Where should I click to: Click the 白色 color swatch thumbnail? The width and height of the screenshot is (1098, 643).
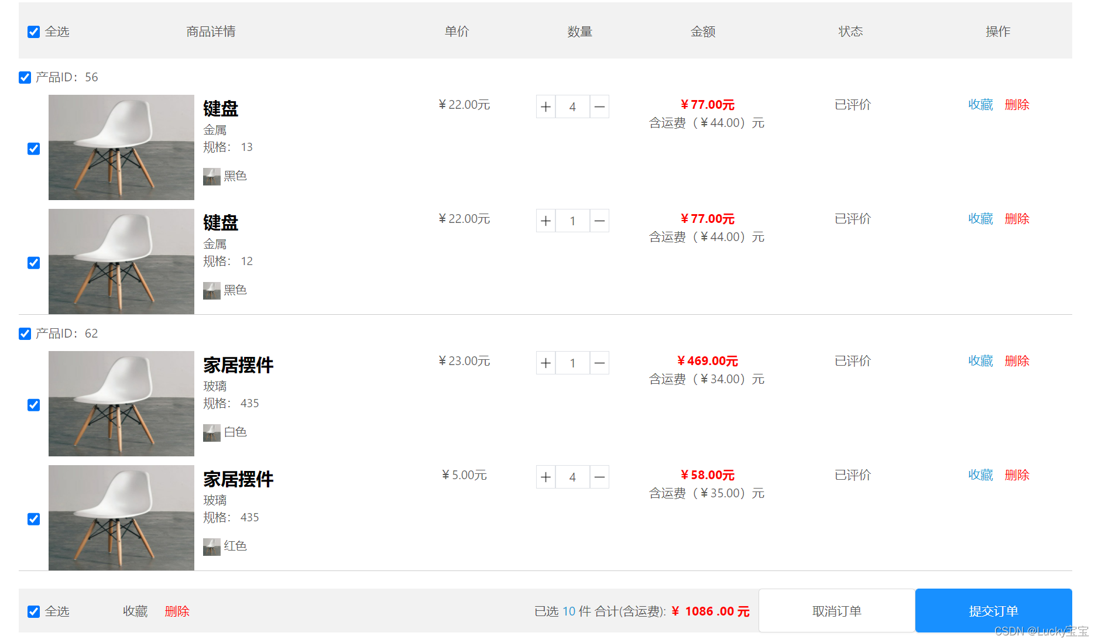[212, 433]
